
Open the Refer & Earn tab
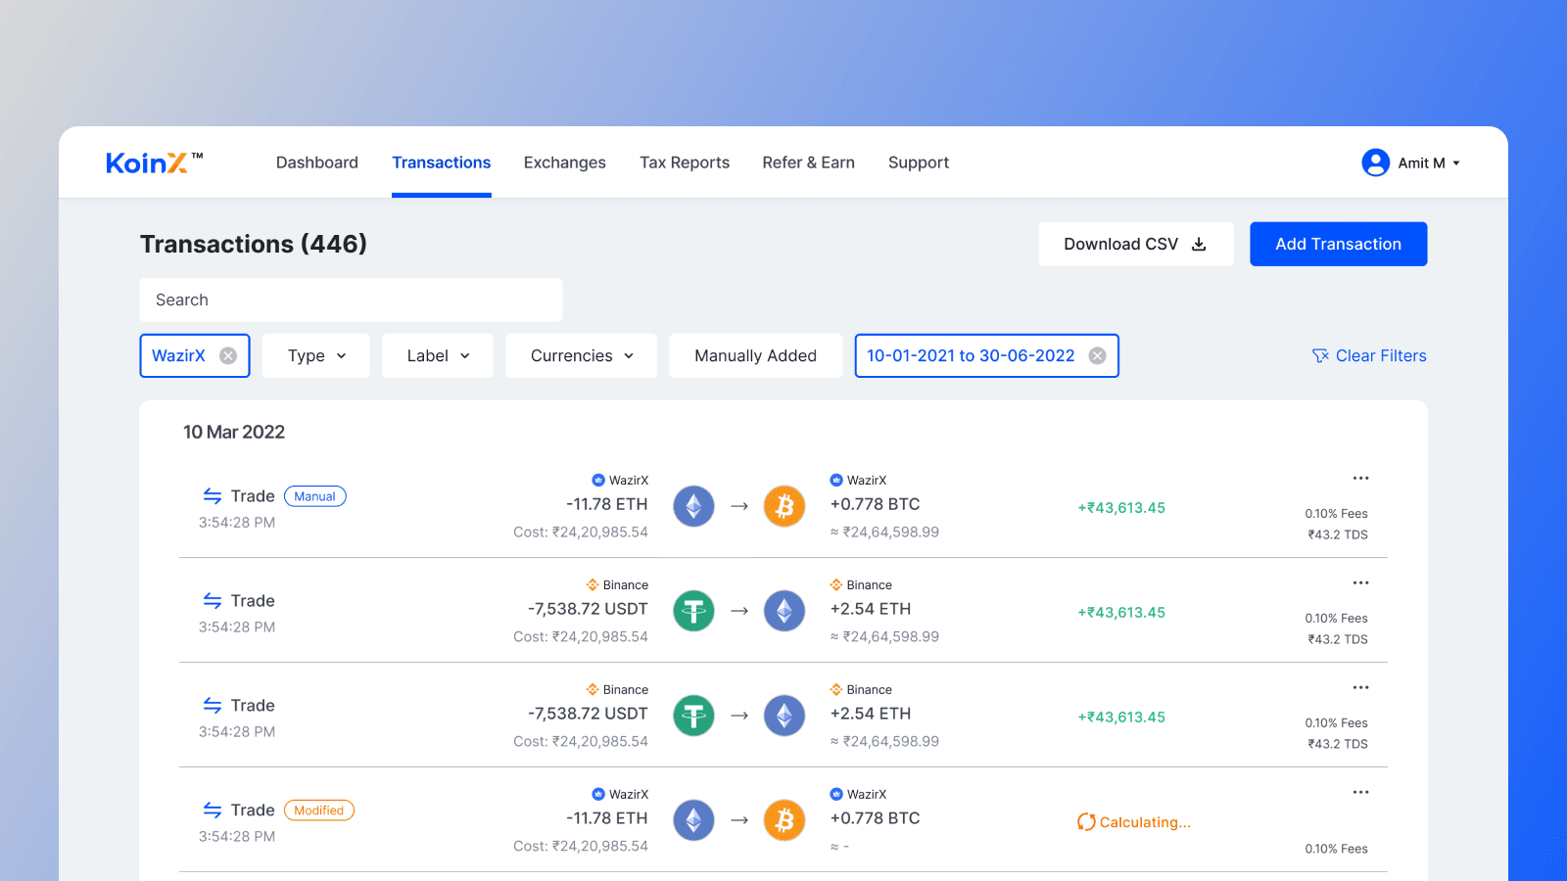coord(809,162)
